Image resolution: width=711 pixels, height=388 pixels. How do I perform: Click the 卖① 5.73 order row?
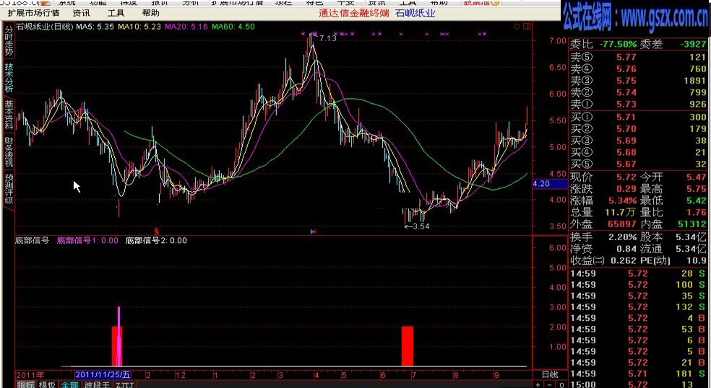pyautogui.click(x=638, y=105)
